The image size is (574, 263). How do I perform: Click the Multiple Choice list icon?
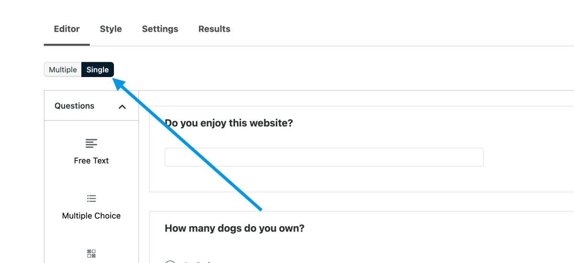click(91, 198)
